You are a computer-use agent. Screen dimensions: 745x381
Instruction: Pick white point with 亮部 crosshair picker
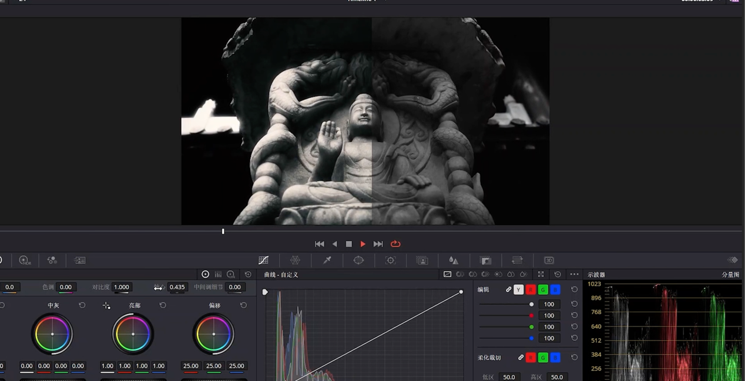click(106, 305)
